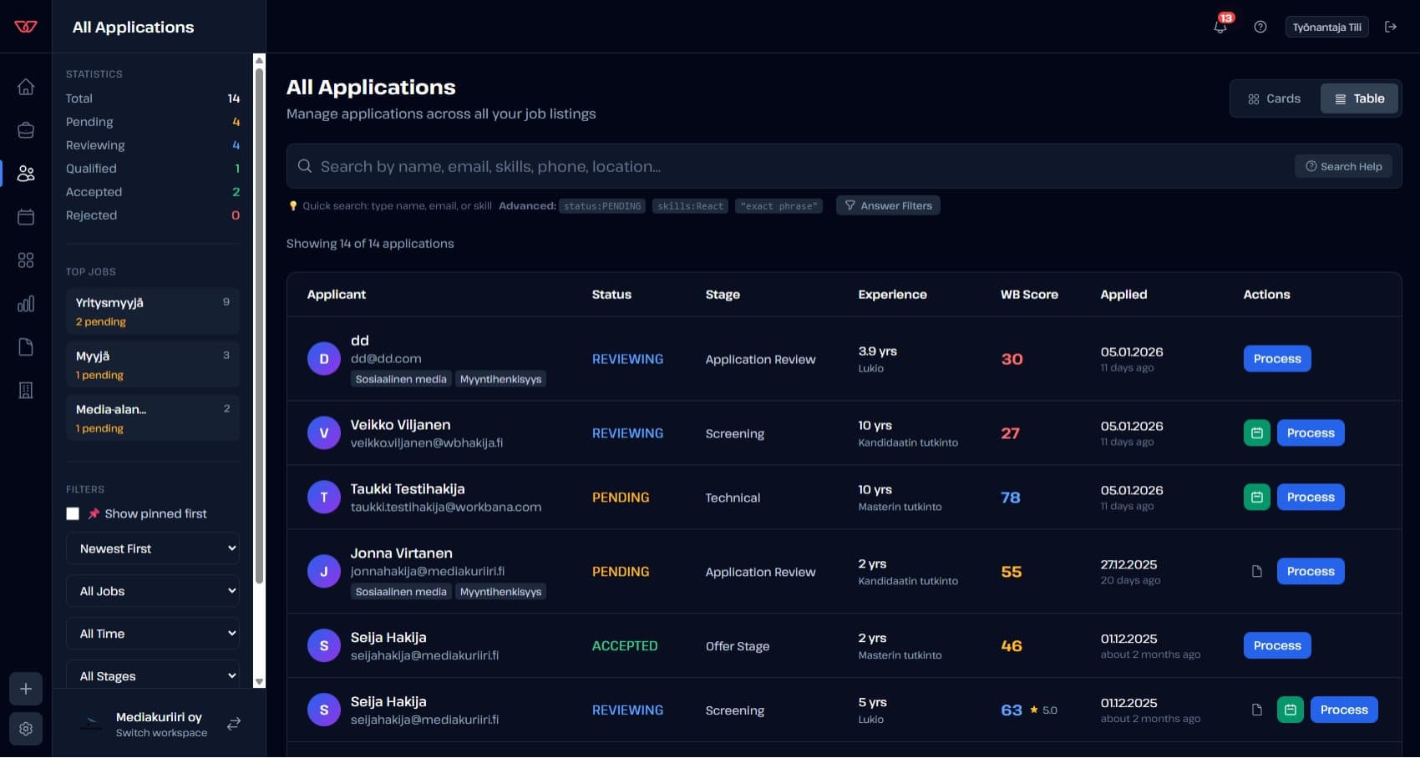
Task: Open the bar chart analytics sidebar icon
Action: pos(26,304)
